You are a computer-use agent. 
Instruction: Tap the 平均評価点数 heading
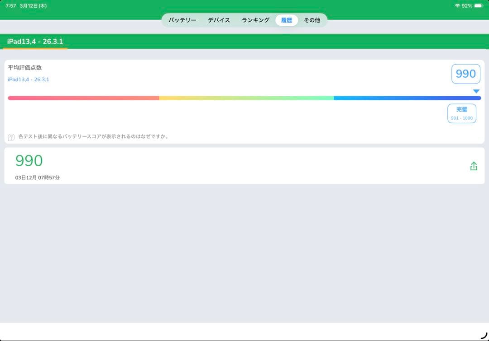coord(24,67)
